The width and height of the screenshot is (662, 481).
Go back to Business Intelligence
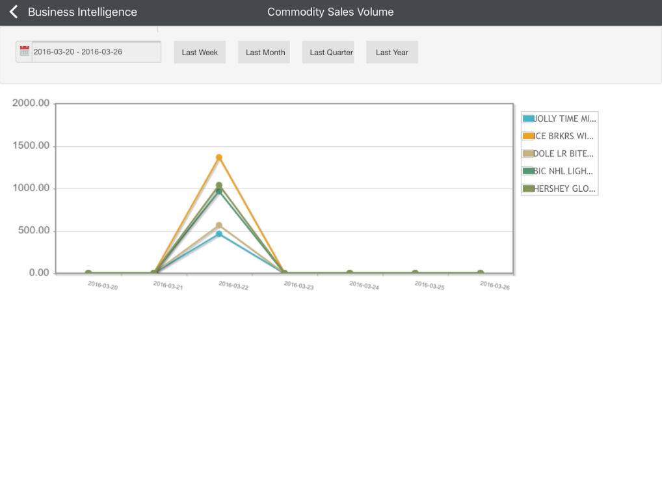82,12
